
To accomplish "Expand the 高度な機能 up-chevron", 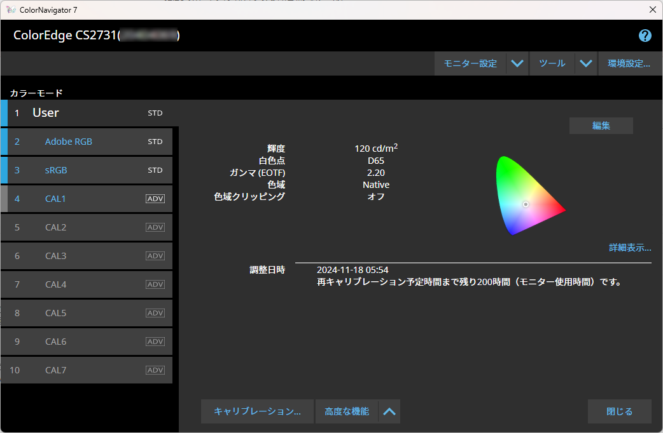I will coord(389,411).
